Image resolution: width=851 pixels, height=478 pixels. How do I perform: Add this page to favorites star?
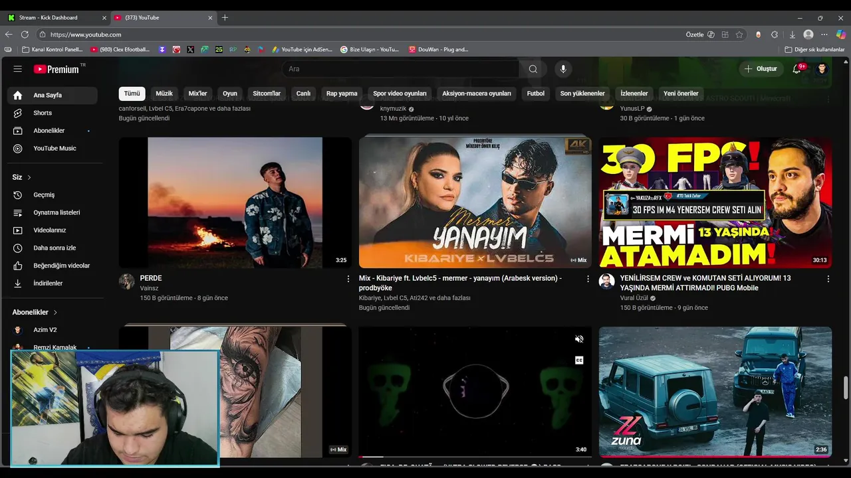739,35
